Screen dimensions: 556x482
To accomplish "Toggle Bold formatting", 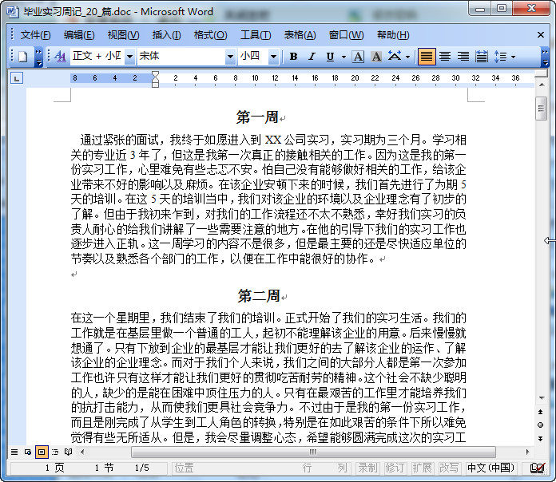I will tap(294, 57).
